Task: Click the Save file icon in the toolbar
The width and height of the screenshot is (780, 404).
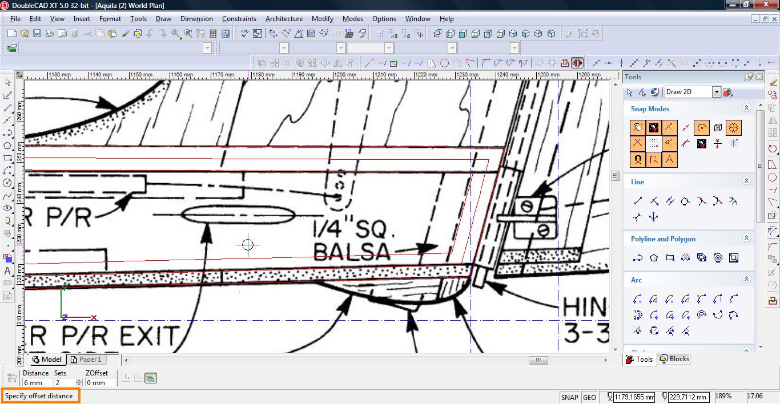Action: pyautogui.click(x=37, y=34)
